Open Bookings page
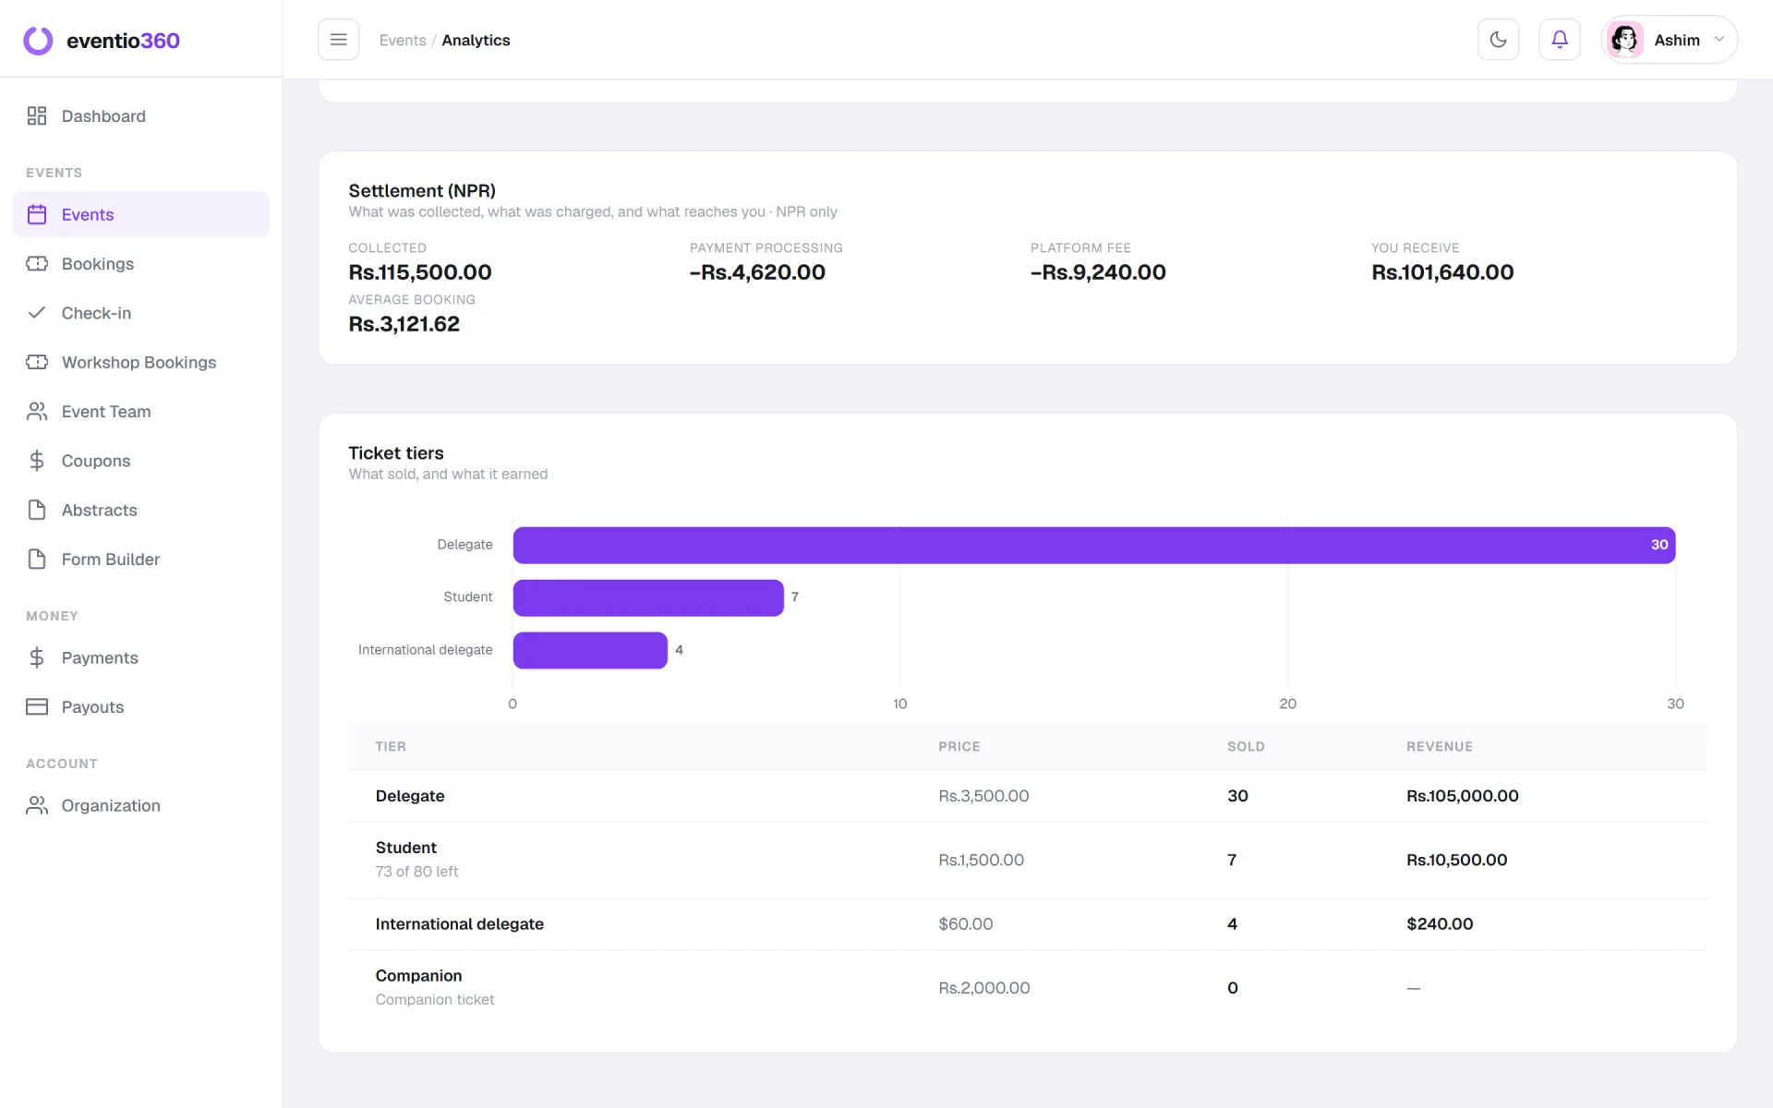1773x1108 pixels. tap(141, 264)
